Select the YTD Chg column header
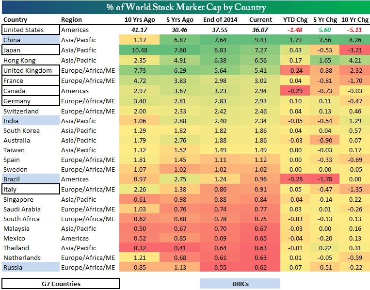 [x=295, y=19]
